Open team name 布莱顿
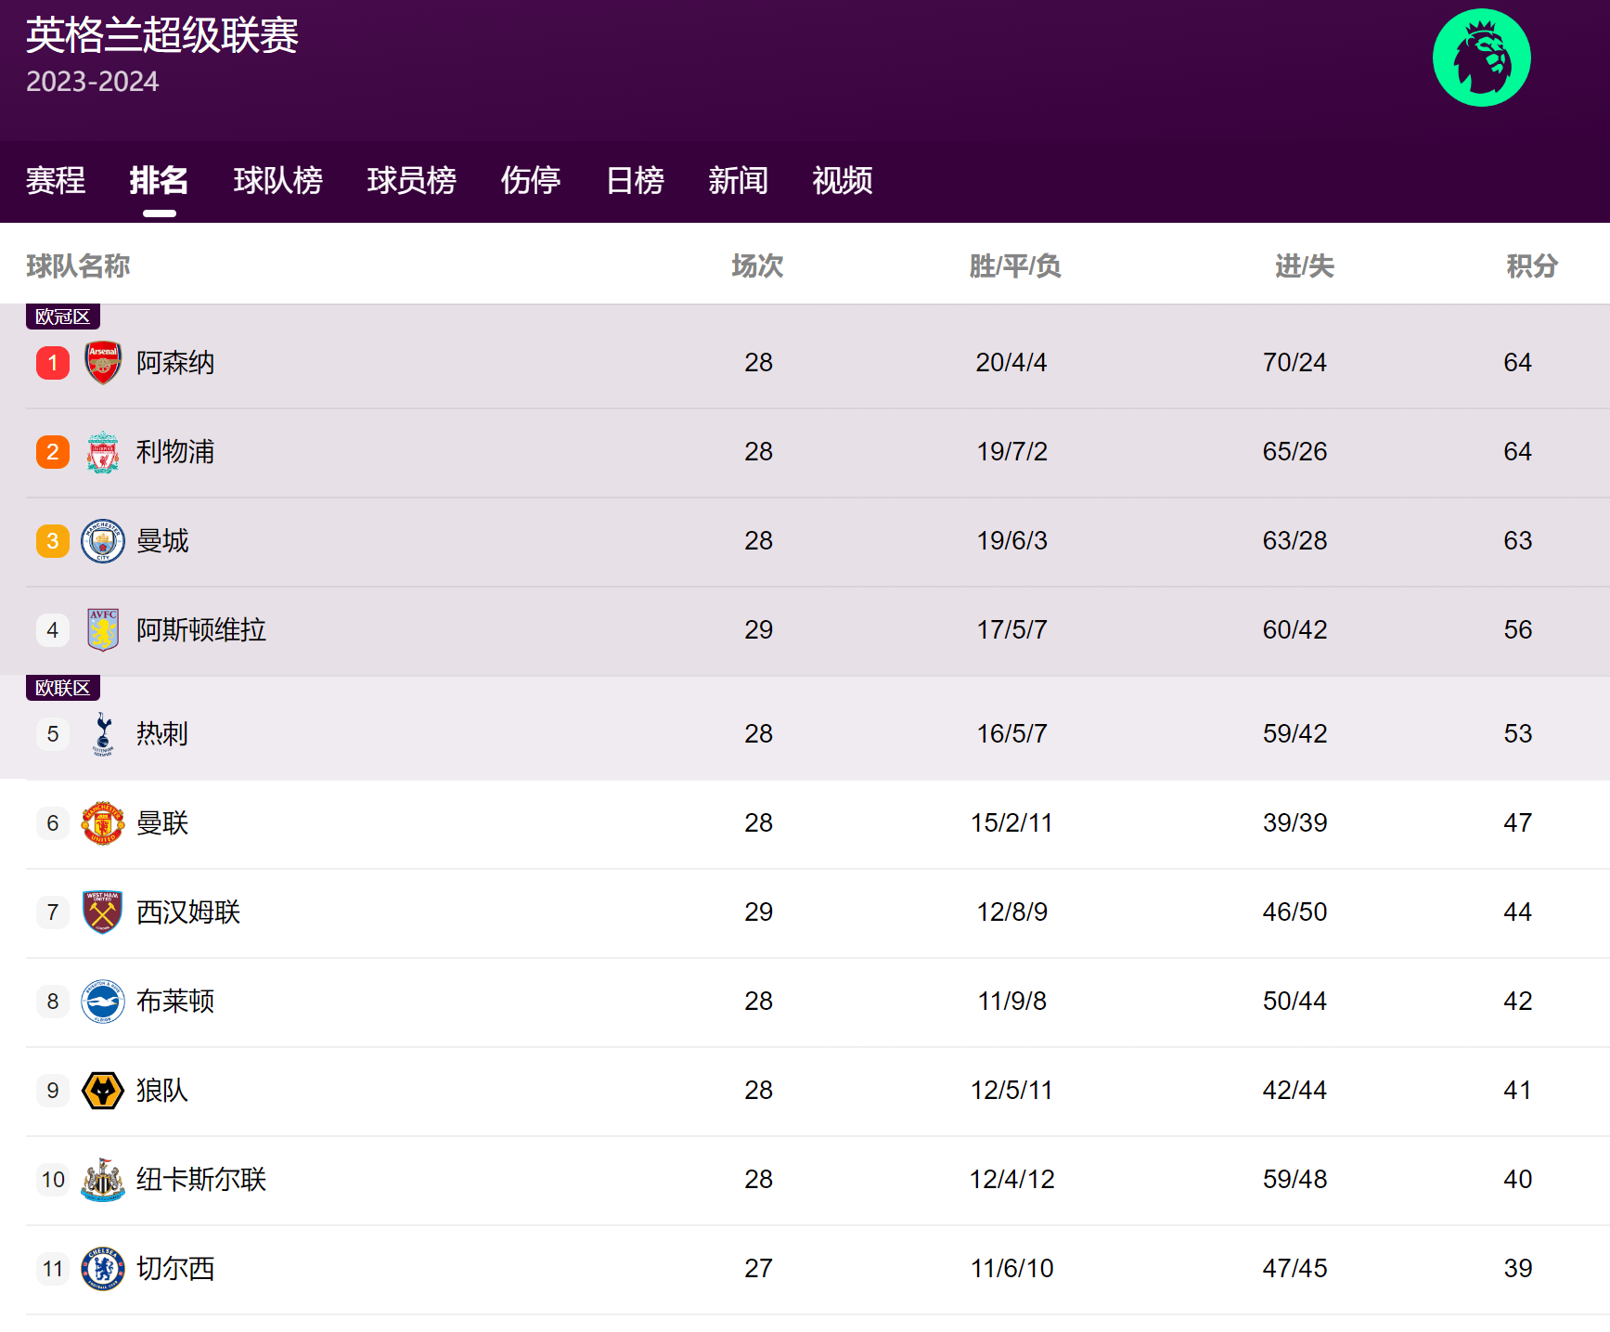 click(x=175, y=1002)
